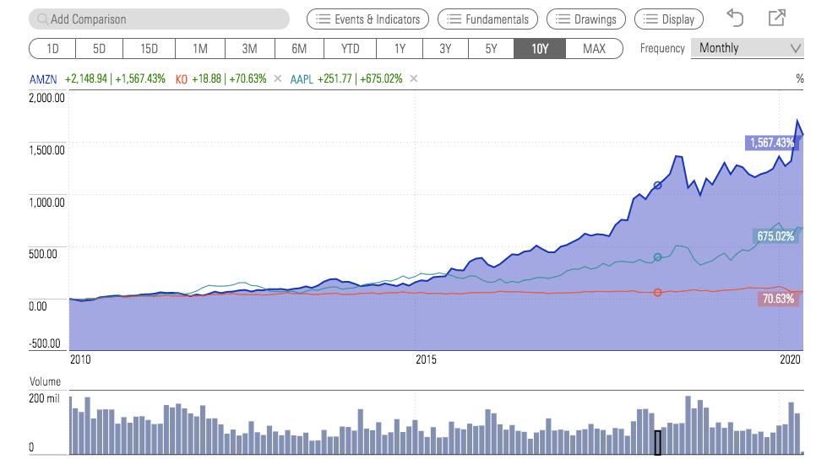The image size is (816, 459).
Task: Open the Display menu
Action: (x=668, y=19)
